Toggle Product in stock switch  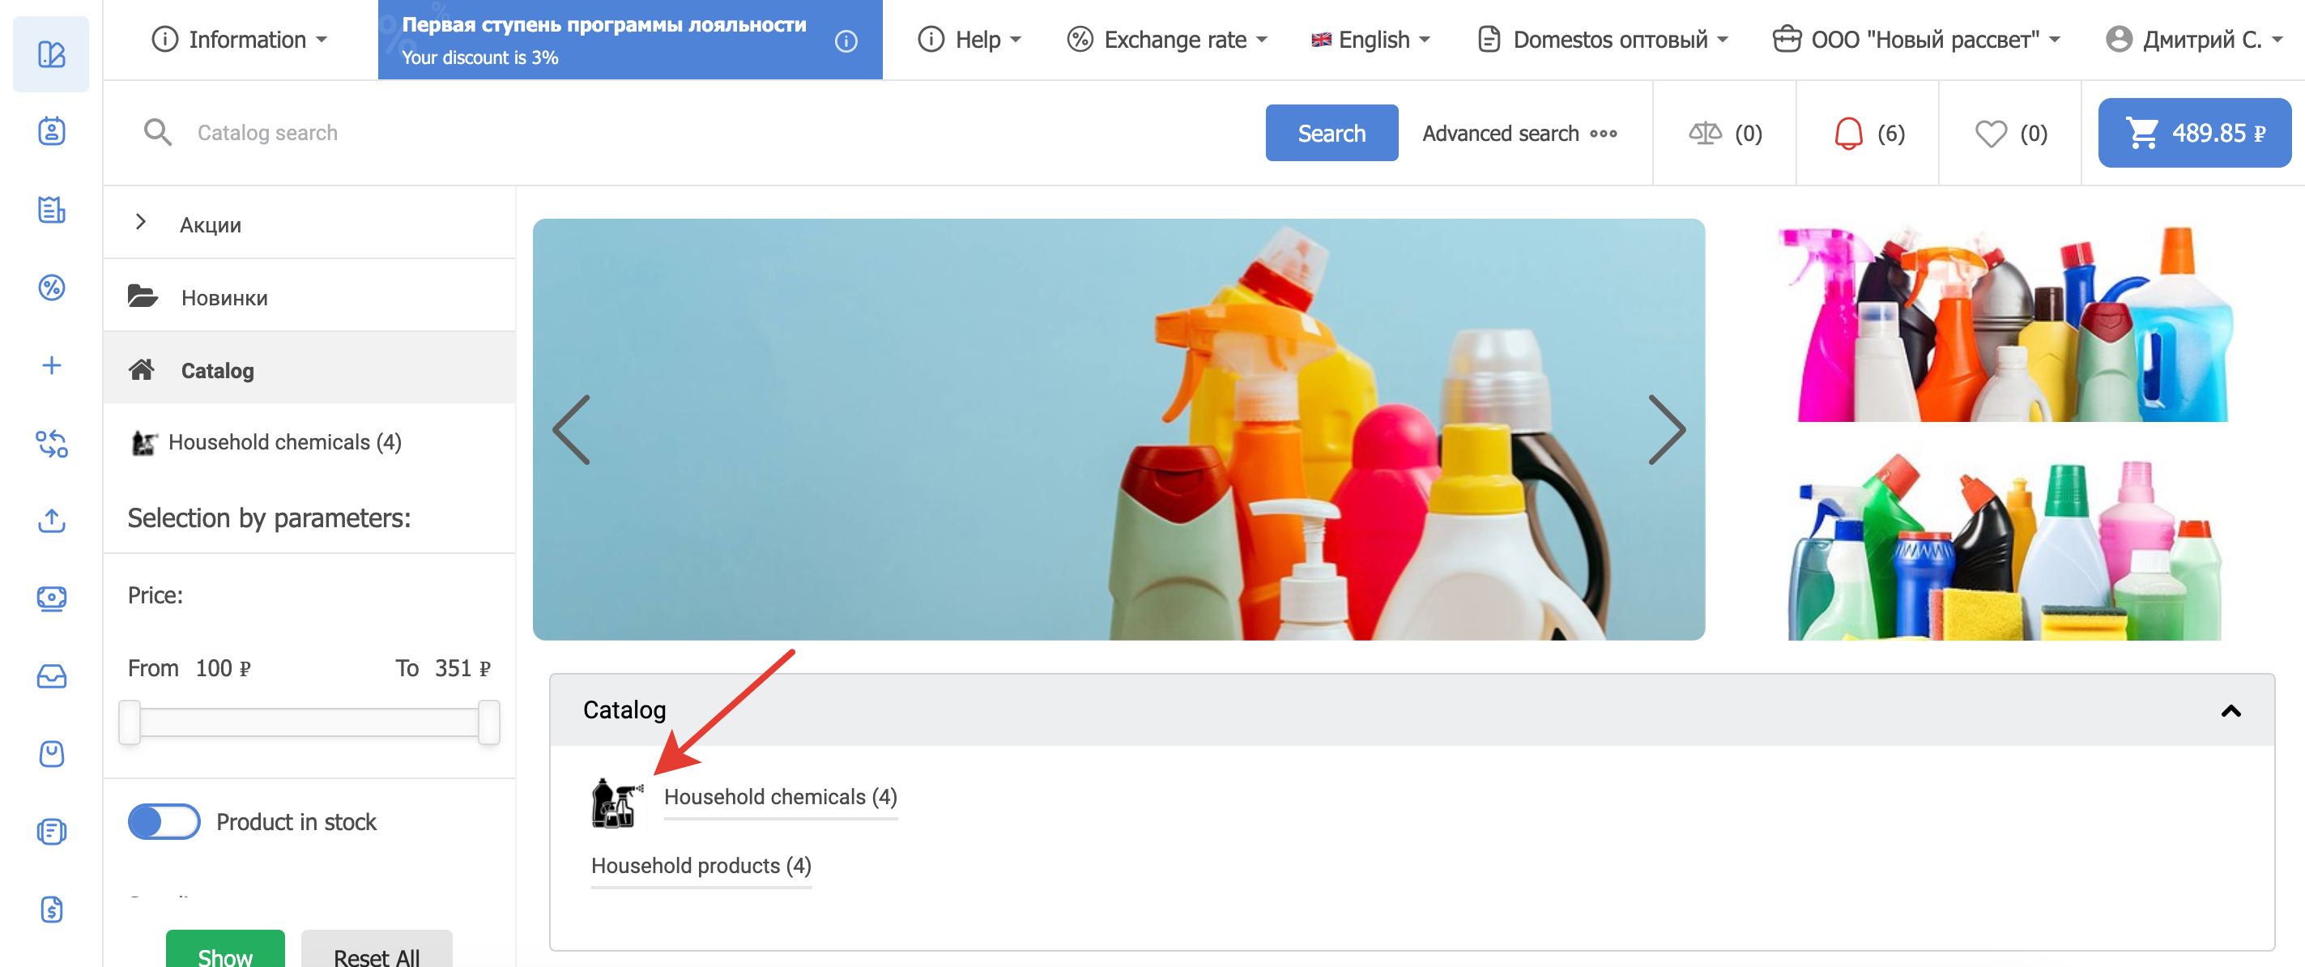pyautogui.click(x=164, y=821)
